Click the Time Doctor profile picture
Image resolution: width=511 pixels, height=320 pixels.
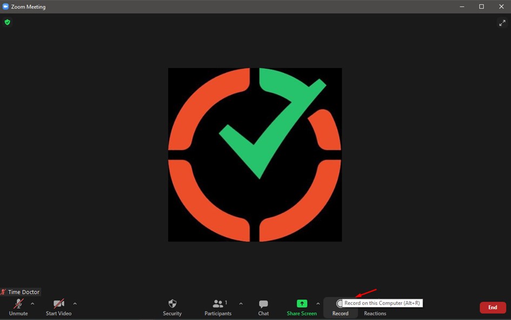click(x=255, y=155)
